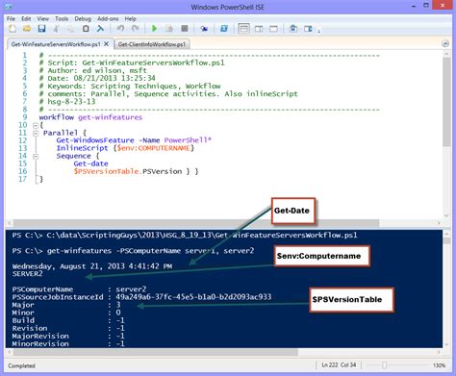Click 'InlineScript' keyword on line 13

82,148
